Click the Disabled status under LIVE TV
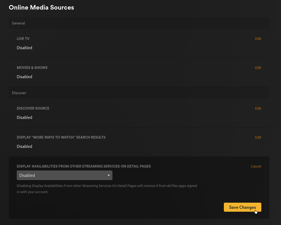Viewport: 281px width, 225px height. 24,48
